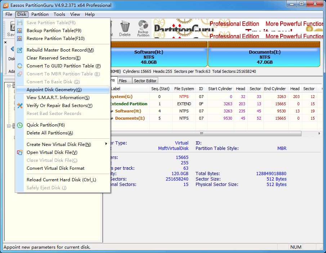Image resolution: width=326 pixels, height=253 pixels.
Task: Select Clear Reserved Sectors(E)
Action: [63, 58]
